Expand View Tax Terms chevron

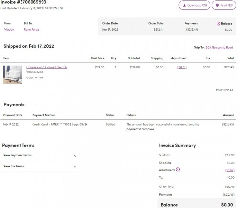tap(75, 167)
